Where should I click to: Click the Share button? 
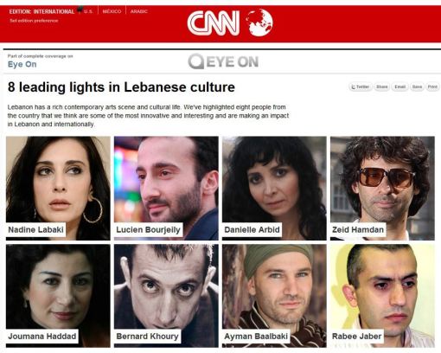[x=381, y=87]
